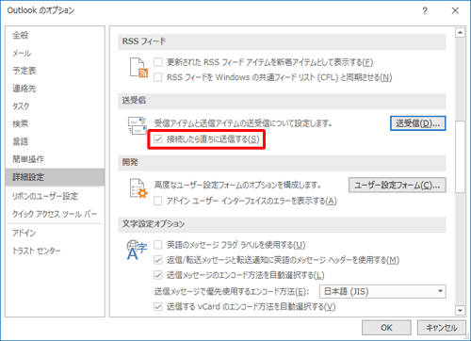The image size is (471, 341).
Task: Enable showing updated RSS items as new
Action: click(x=158, y=62)
